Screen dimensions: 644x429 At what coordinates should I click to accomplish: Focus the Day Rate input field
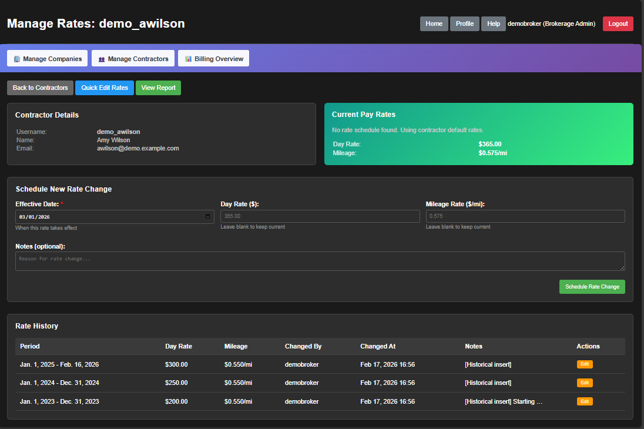(320, 217)
